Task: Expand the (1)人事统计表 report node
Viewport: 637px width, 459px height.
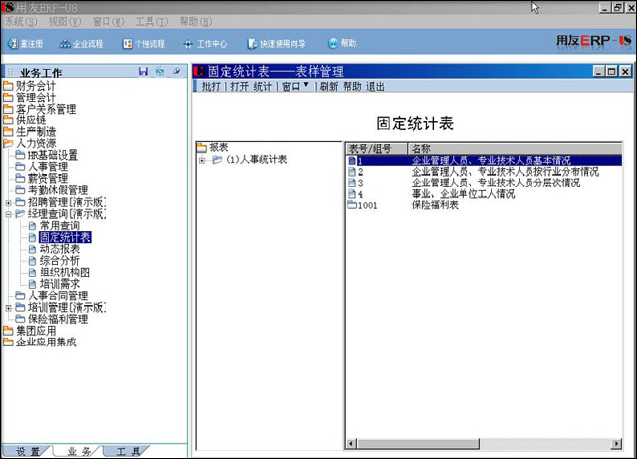Action: (x=202, y=160)
